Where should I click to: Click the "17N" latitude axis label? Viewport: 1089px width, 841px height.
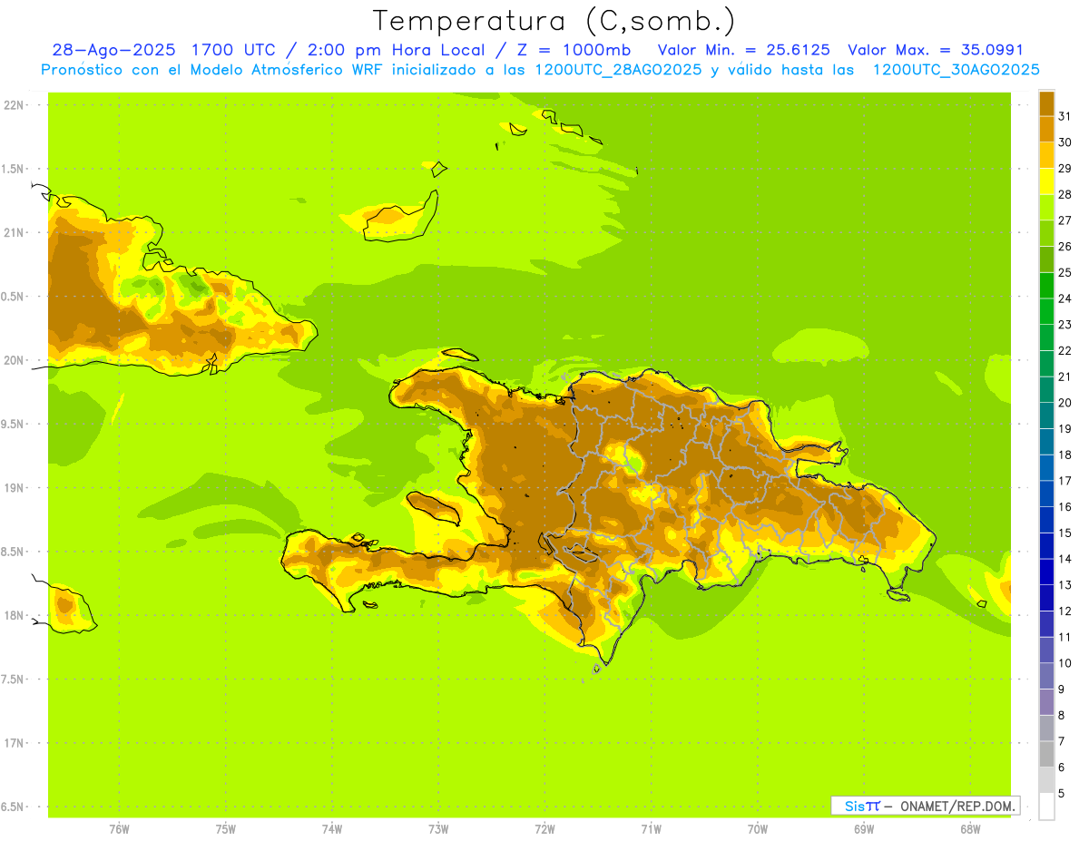[15, 744]
